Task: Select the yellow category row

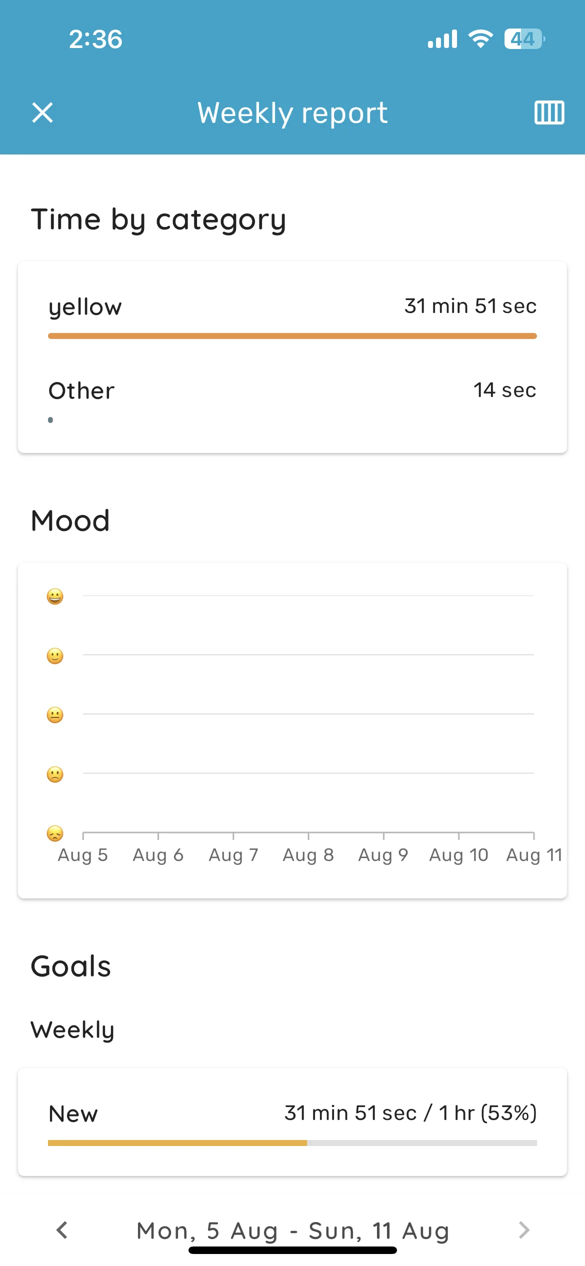Action: pos(292,315)
